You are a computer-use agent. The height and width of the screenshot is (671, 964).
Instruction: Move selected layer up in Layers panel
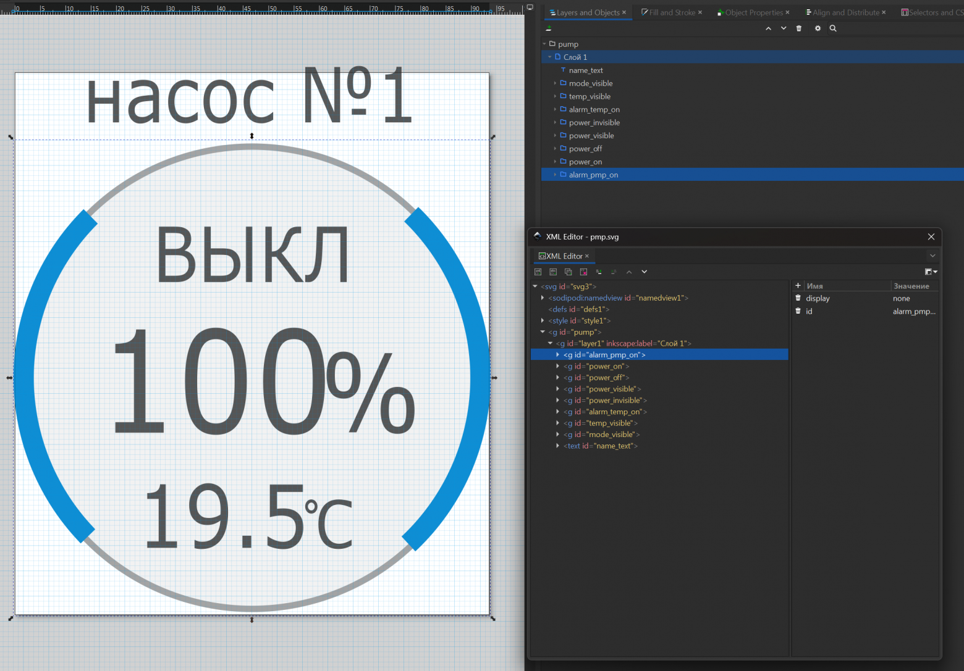pyautogui.click(x=768, y=28)
